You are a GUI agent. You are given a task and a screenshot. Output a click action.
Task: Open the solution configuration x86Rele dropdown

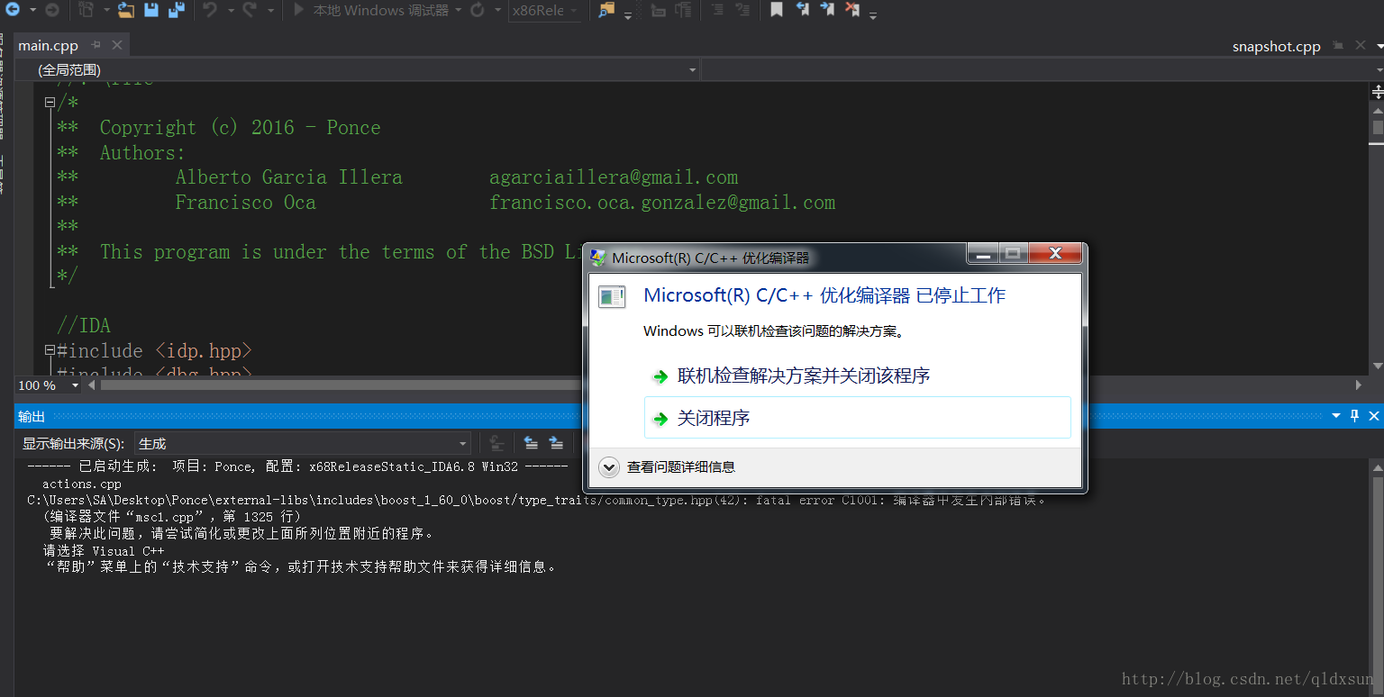pos(546,10)
